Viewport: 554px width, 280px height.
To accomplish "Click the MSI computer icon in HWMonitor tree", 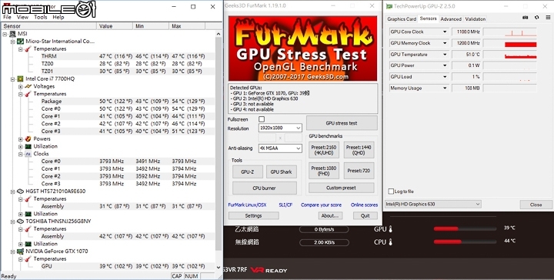I will click(x=13, y=34).
